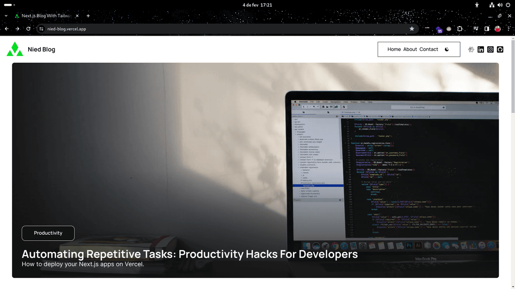Toggle dark mode with the moon icon
Image resolution: width=515 pixels, height=289 pixels.
(447, 49)
